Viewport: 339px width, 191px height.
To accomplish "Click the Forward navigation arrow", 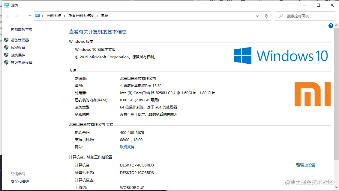I will click(x=16, y=16).
